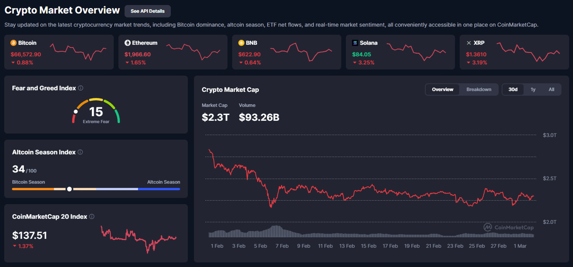Select the 30d time range
The width and height of the screenshot is (573, 267).
[x=513, y=89]
